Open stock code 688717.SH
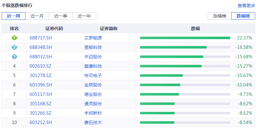 point(41,38)
